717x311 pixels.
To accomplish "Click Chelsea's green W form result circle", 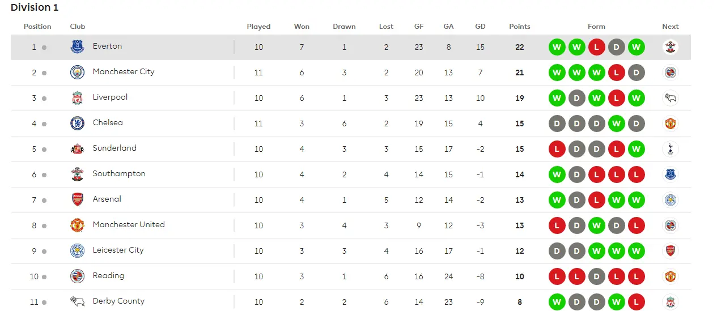I will [x=616, y=123].
